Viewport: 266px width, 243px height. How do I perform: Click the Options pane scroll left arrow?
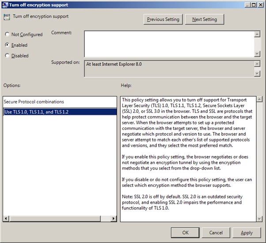(x=6, y=218)
